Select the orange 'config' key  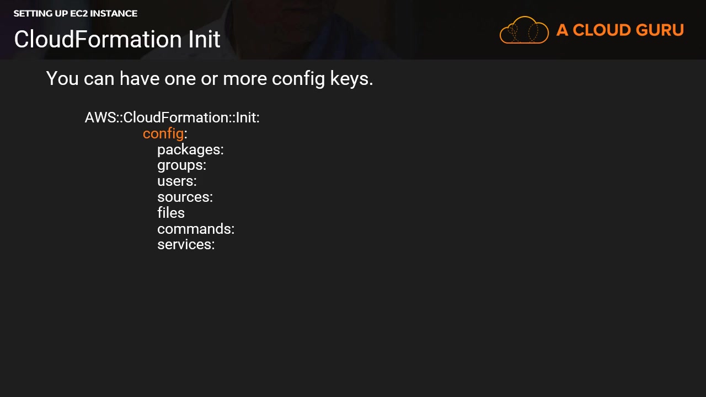point(163,133)
